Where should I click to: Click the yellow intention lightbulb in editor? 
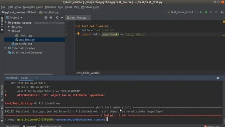(78, 34)
